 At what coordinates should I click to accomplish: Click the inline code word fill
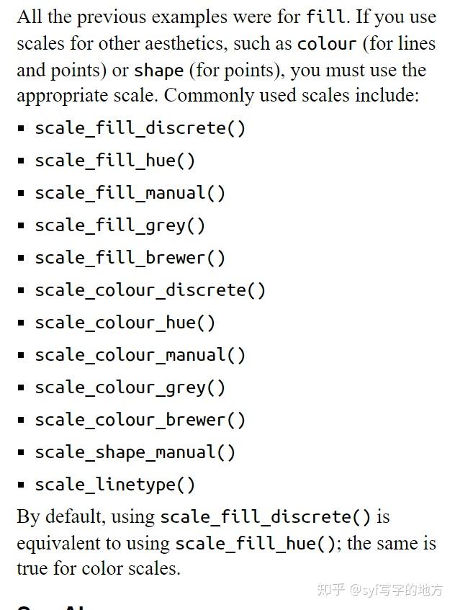pyautogui.click(x=325, y=17)
